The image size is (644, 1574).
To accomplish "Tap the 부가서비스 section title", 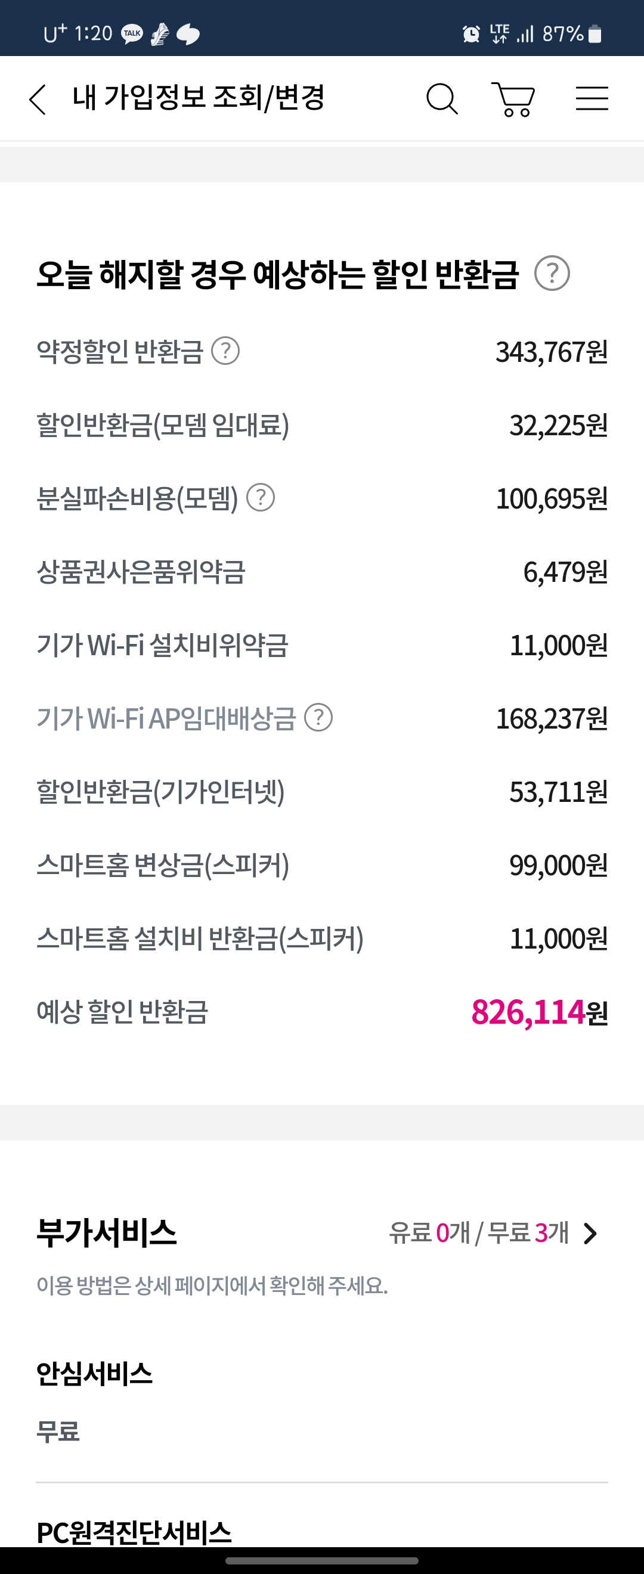I will pyautogui.click(x=106, y=1232).
